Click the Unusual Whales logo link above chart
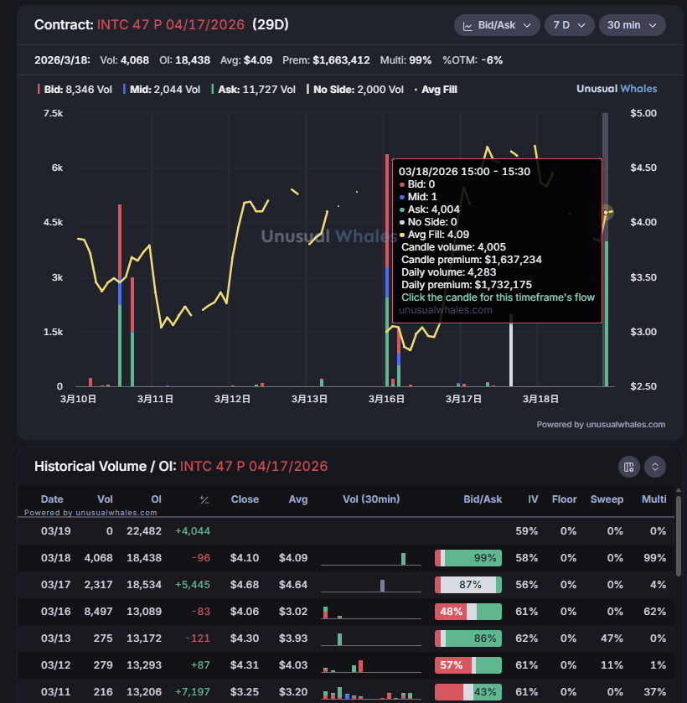 [617, 89]
